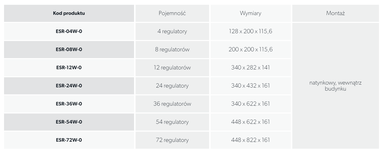
Task: Select product code ESR-08W-0
Action: (69, 50)
